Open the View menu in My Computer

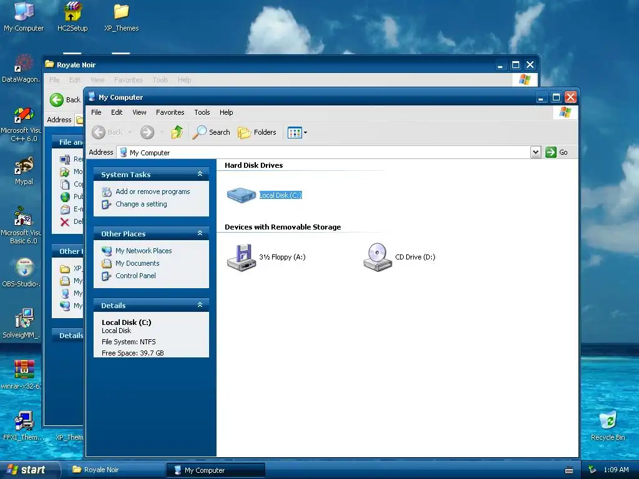click(139, 112)
